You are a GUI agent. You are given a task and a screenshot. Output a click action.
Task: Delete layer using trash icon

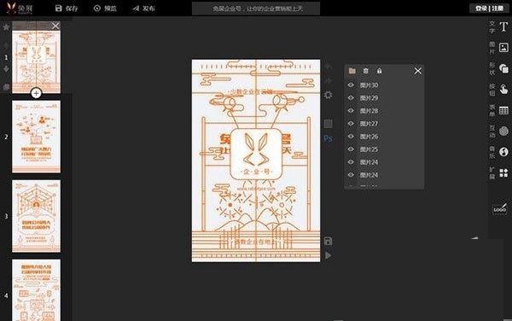point(365,71)
